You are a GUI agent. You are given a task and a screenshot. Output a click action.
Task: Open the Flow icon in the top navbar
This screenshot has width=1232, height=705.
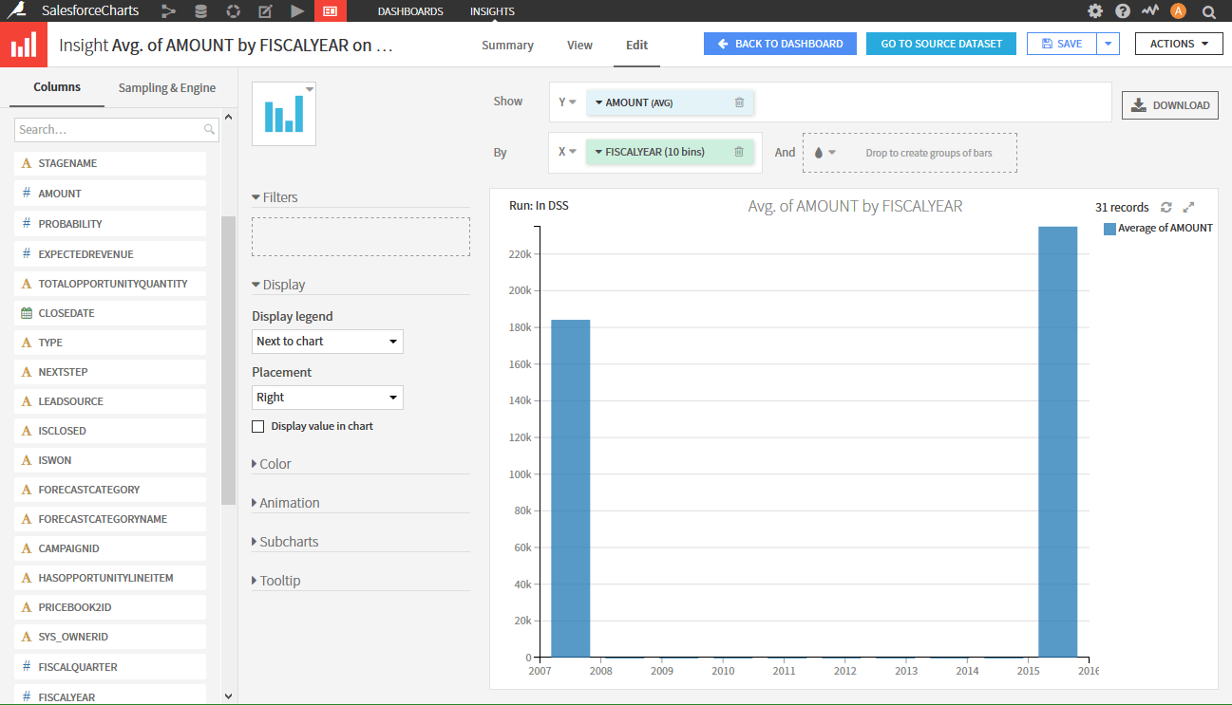(x=169, y=11)
